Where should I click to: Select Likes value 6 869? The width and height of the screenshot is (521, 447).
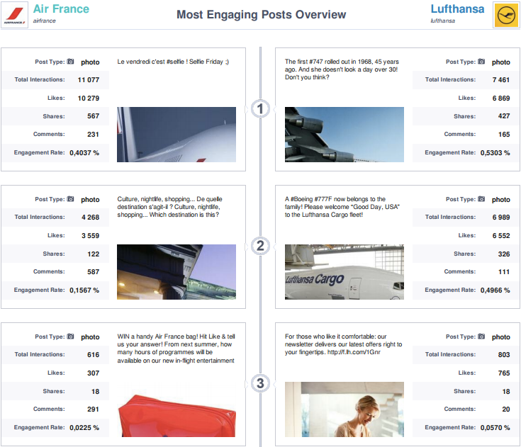(500, 98)
